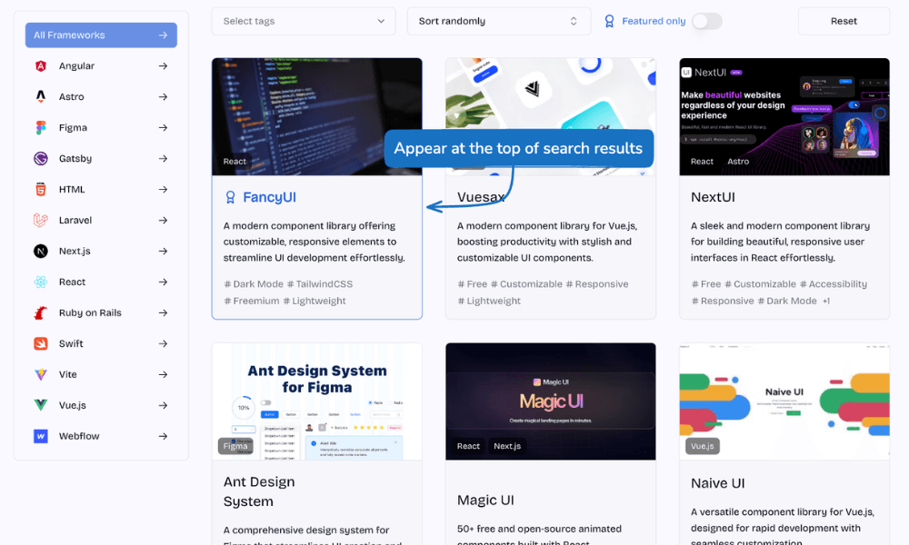Open the FancyUI title link
The height and width of the screenshot is (545, 909).
coord(269,197)
